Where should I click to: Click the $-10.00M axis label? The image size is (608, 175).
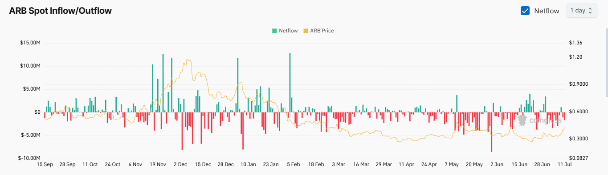[29, 158]
